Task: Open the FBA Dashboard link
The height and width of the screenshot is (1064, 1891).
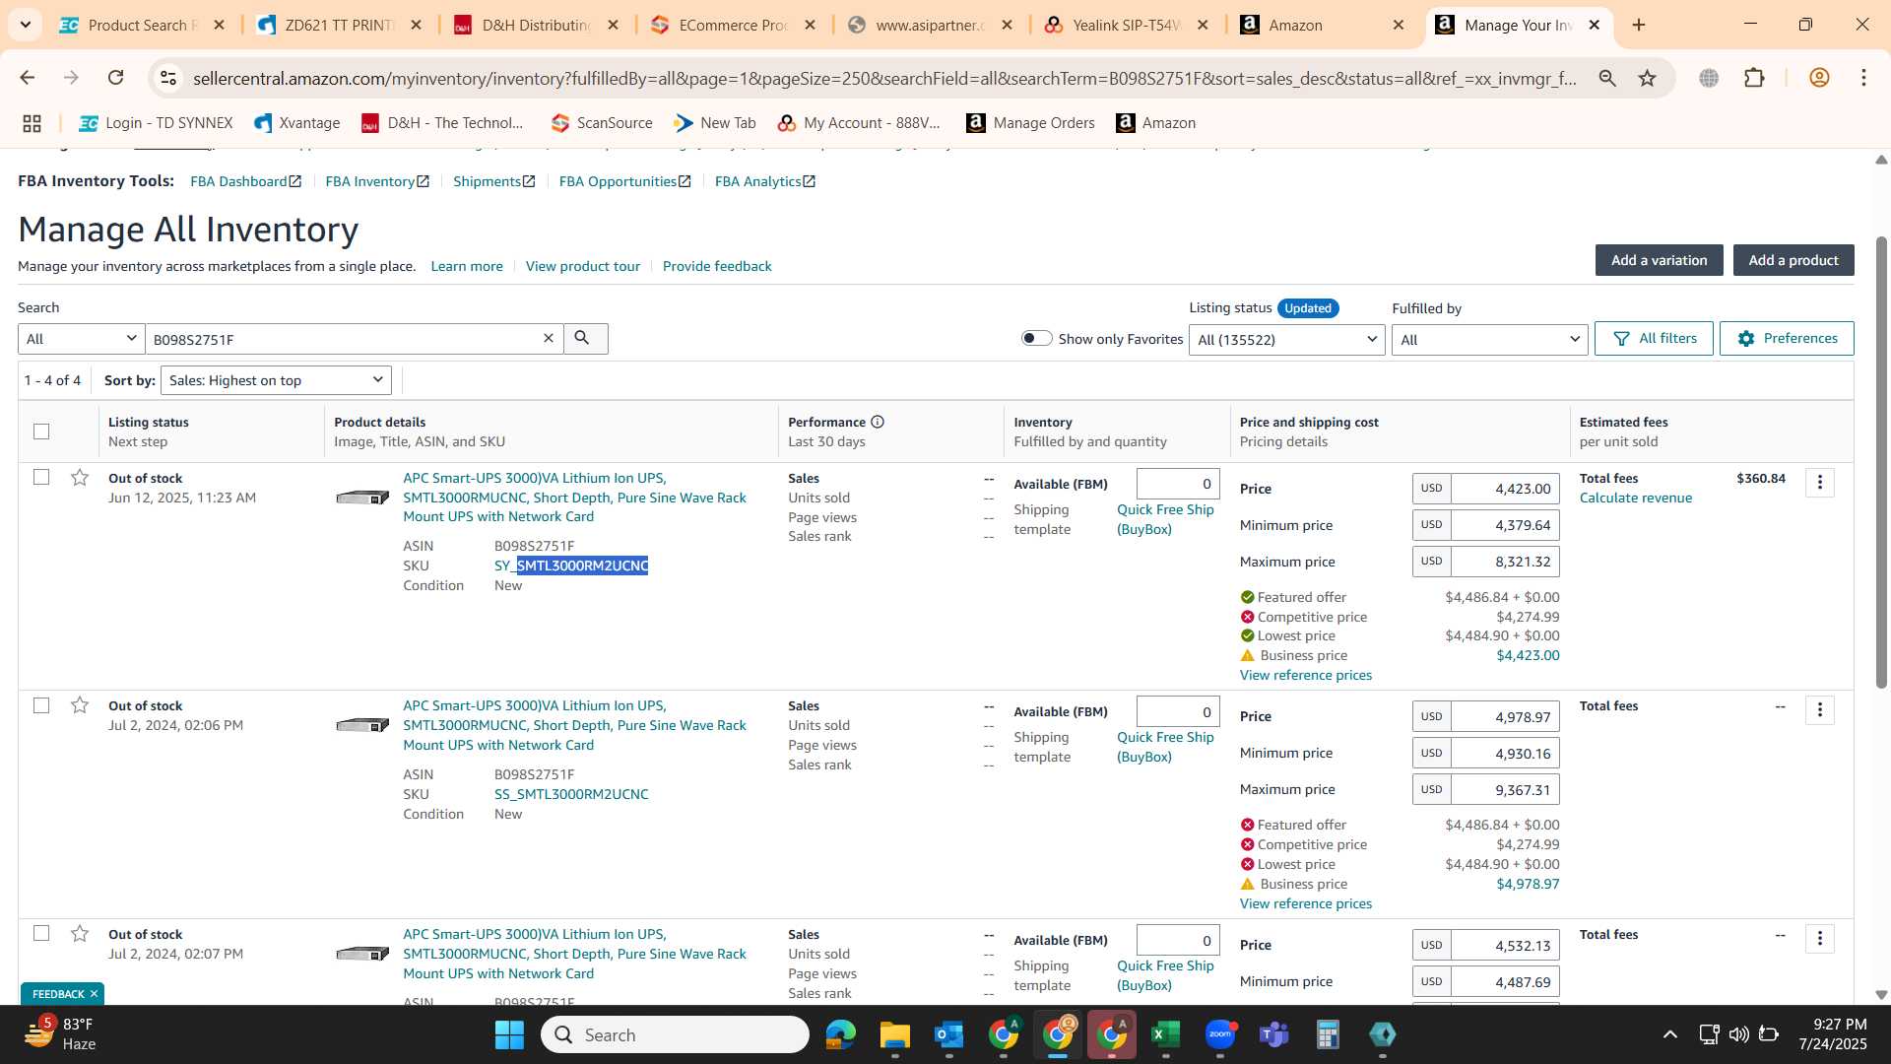Action: (x=245, y=181)
